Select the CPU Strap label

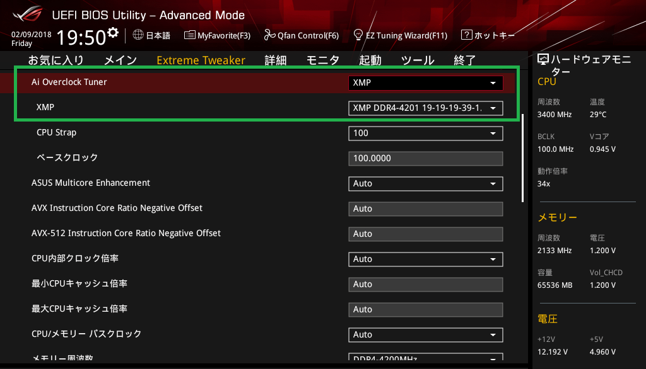[x=56, y=132]
